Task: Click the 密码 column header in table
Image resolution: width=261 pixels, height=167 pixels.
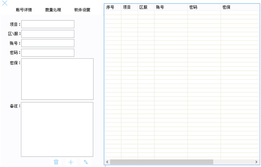Action: [x=204, y=7]
